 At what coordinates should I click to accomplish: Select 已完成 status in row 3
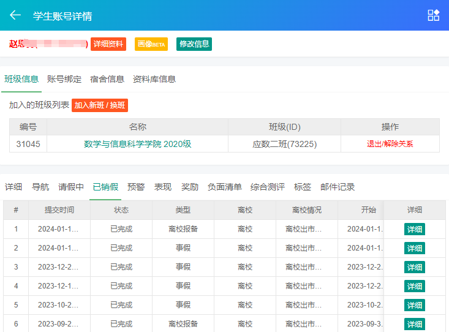click(x=121, y=267)
